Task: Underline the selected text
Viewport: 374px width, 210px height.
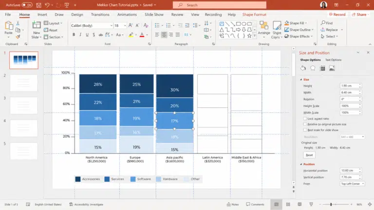Action: pyautogui.click(x=87, y=35)
